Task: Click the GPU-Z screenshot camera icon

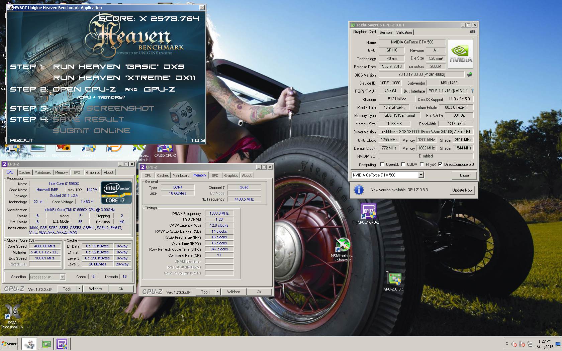Action: tap(472, 32)
